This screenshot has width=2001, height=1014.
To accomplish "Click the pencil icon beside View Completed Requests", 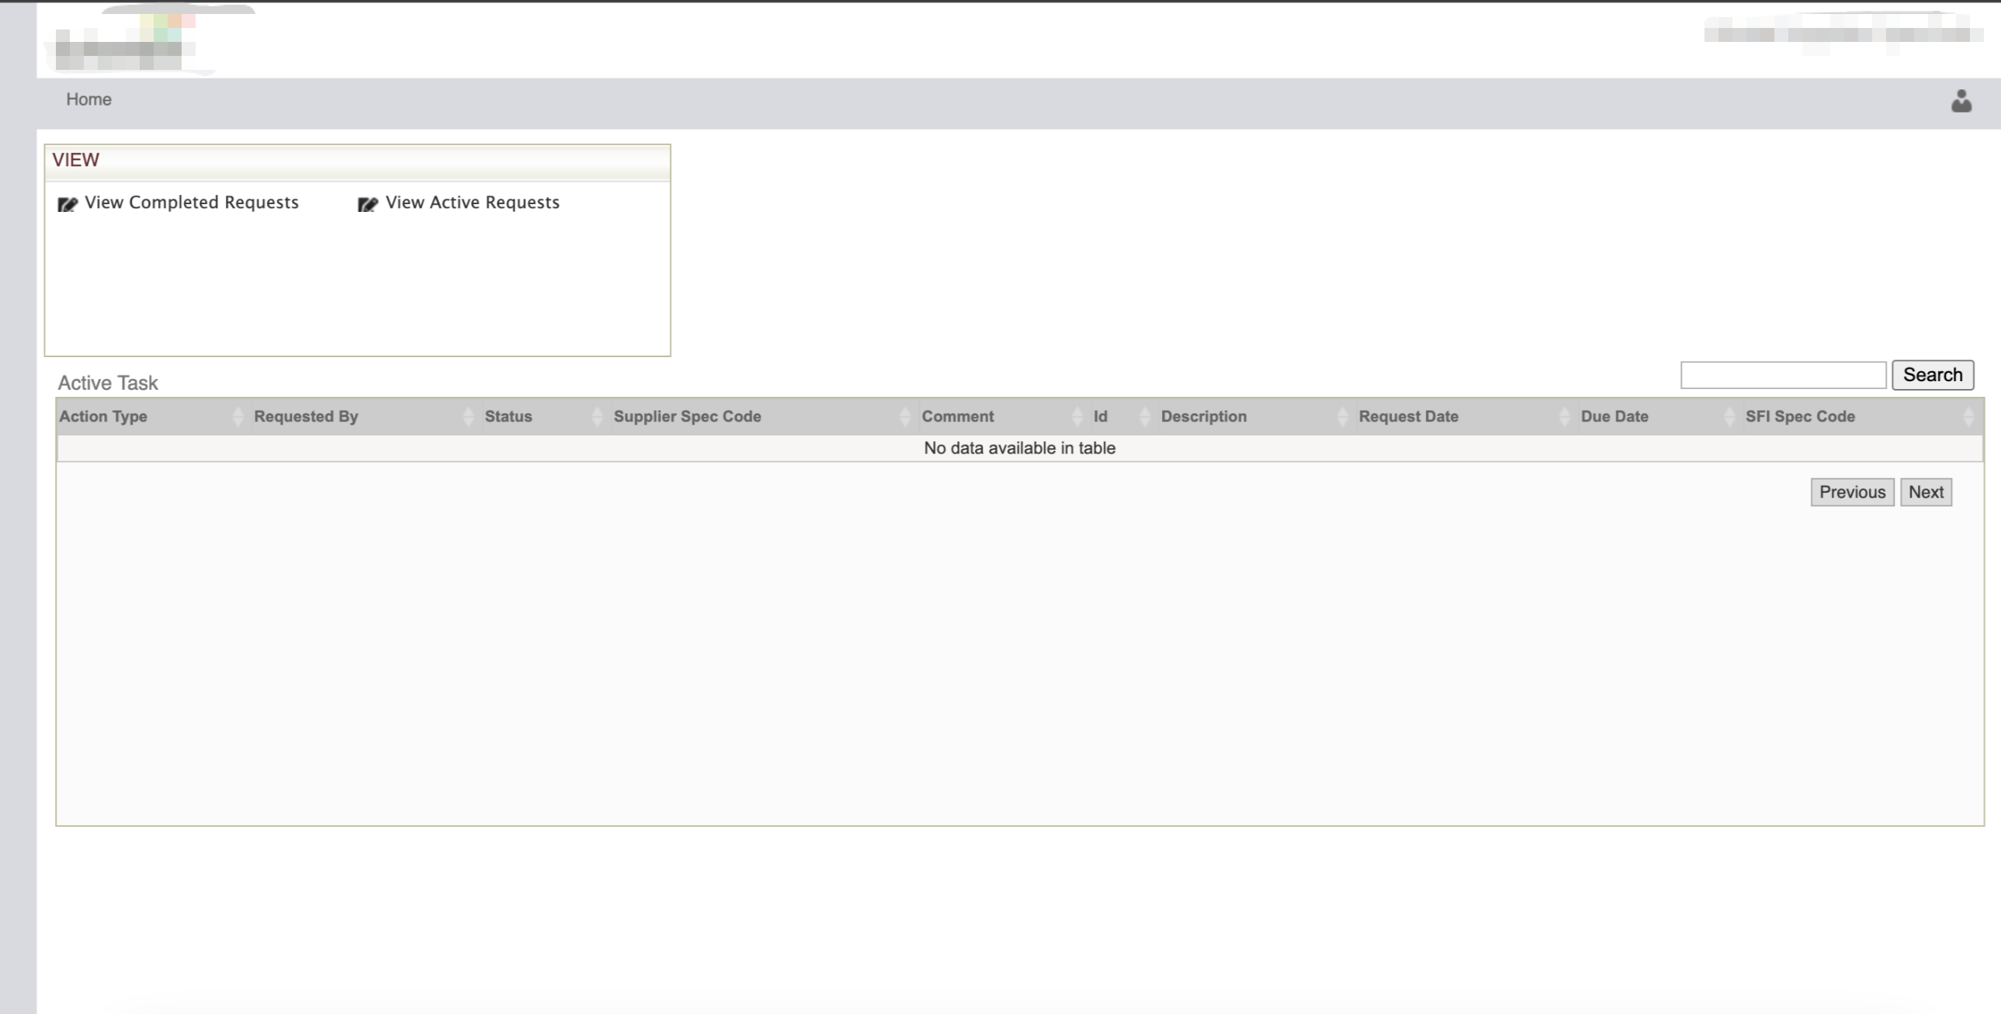I will click(x=67, y=203).
